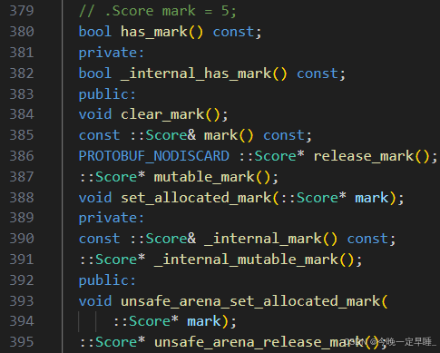Viewport: 440px width, 353px height.
Task: Click ::Score* type on line 394
Action: point(146,321)
